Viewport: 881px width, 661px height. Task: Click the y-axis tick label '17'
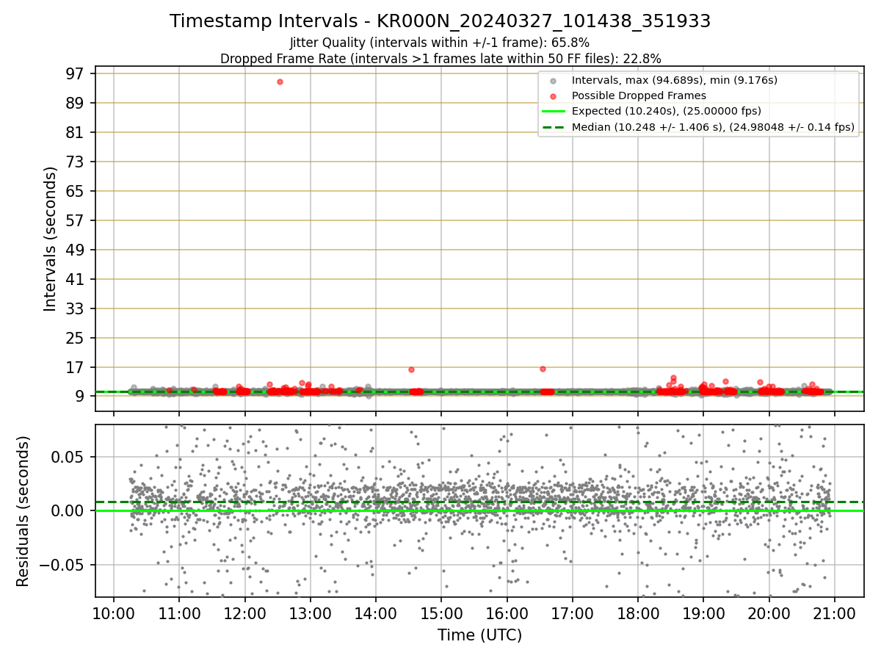(x=76, y=367)
